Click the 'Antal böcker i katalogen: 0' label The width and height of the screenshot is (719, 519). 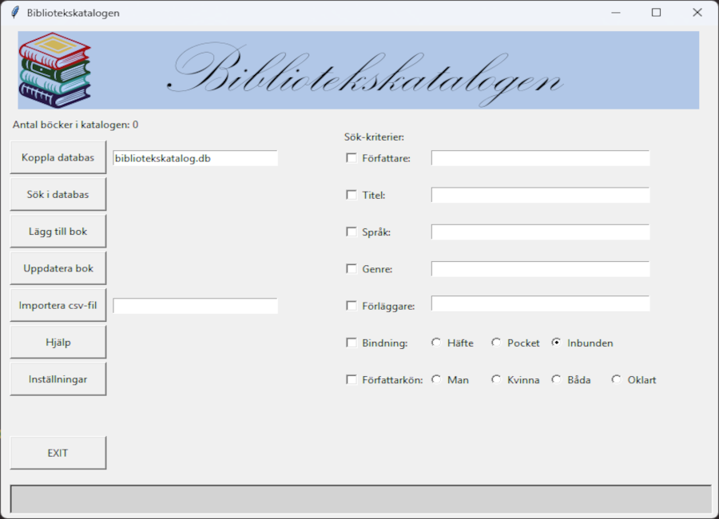pyautogui.click(x=76, y=125)
